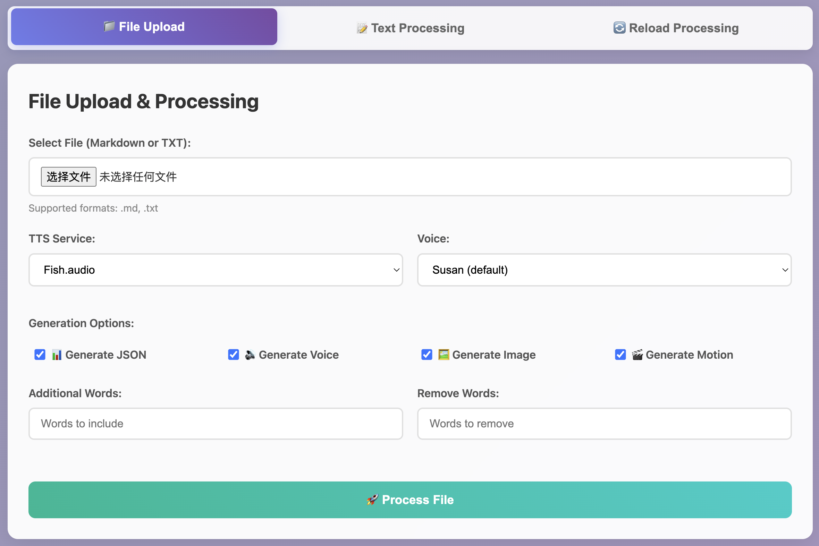The image size is (819, 546).
Task: Uncheck the Generate JSON checkbox
Action: click(40, 355)
